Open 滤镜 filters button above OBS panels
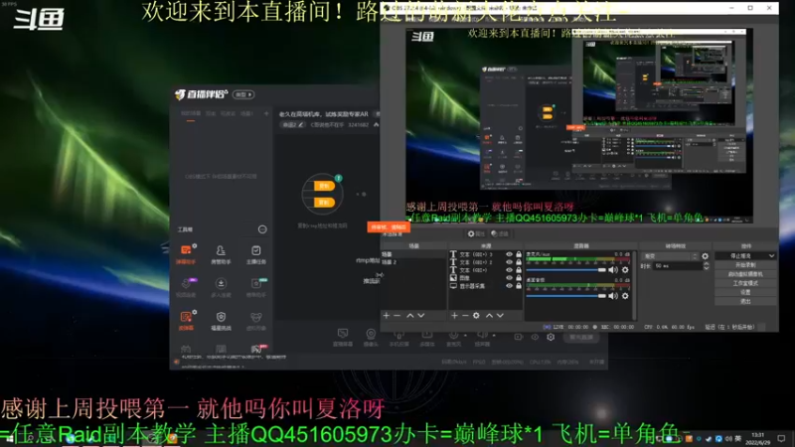 [x=500, y=233]
